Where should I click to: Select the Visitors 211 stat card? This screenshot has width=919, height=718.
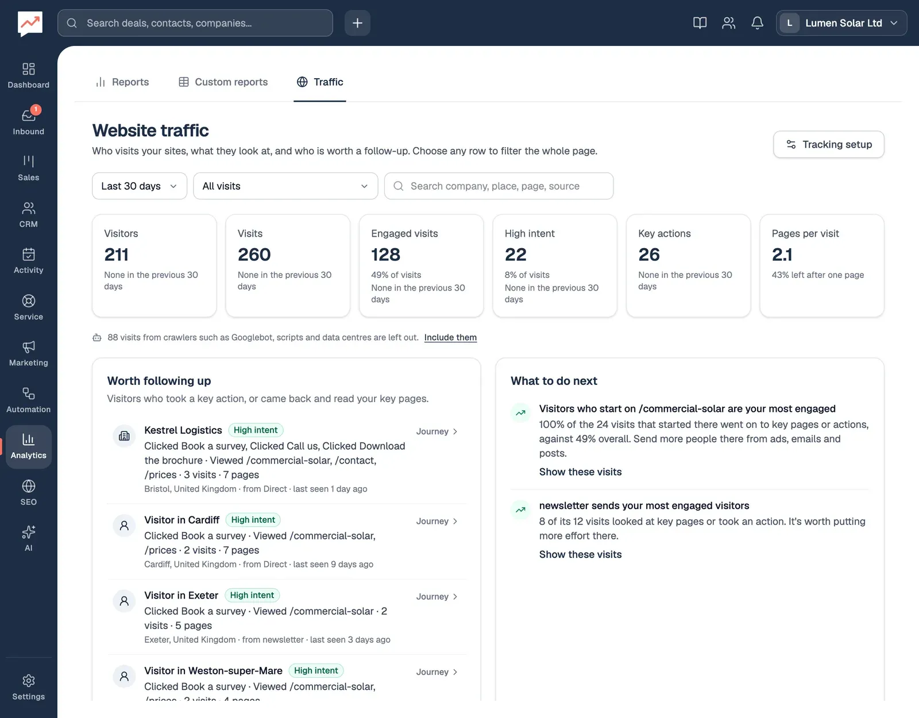click(x=155, y=265)
